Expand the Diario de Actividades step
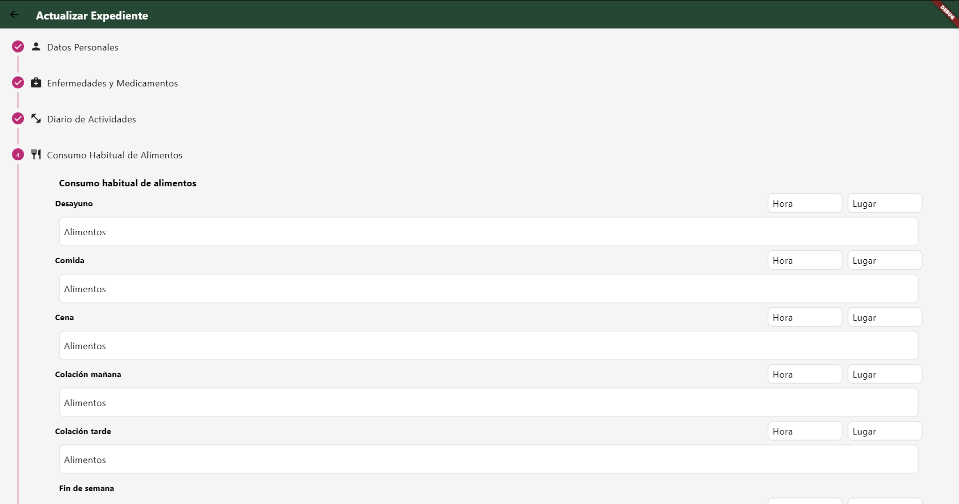Image resolution: width=959 pixels, height=504 pixels. [x=91, y=119]
